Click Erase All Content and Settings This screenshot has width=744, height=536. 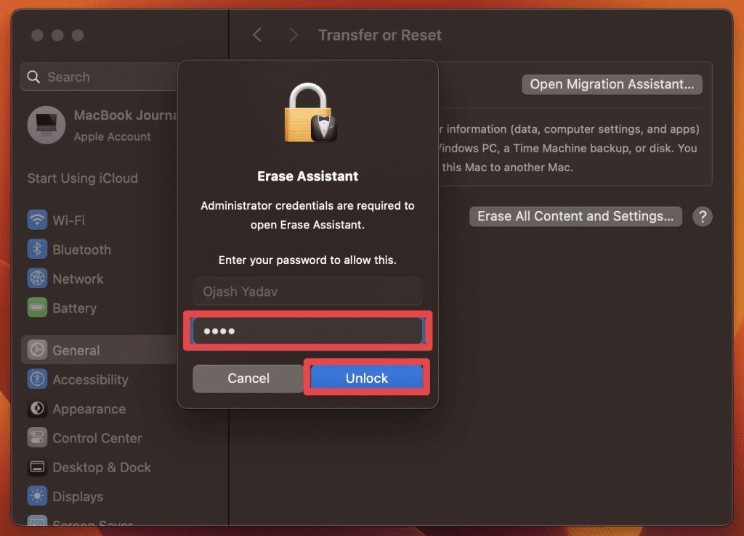click(575, 216)
